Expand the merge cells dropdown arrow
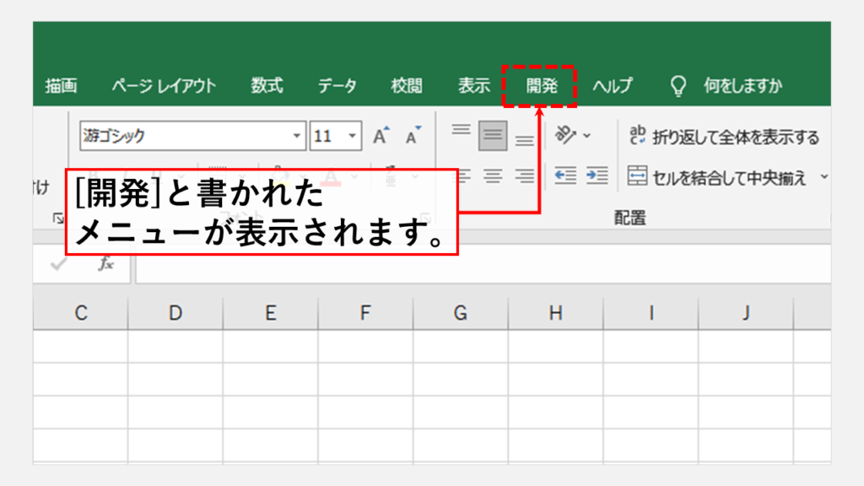864x486 pixels. click(824, 177)
